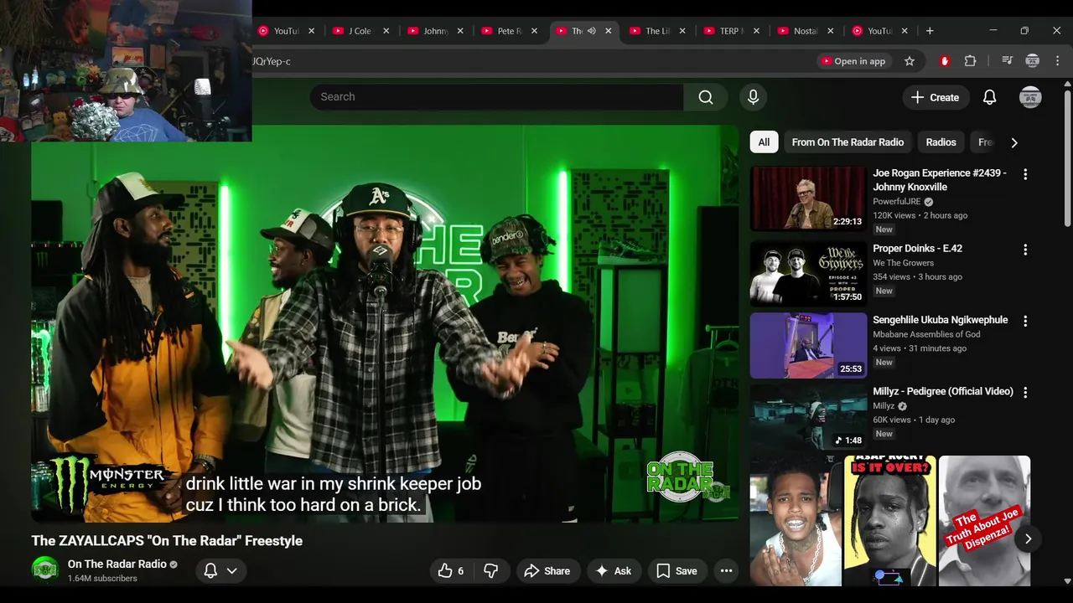Open more actions ellipsis under video
The image size is (1073, 603).
(726, 571)
